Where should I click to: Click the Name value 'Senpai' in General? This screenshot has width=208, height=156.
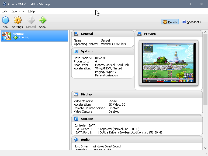105,40
